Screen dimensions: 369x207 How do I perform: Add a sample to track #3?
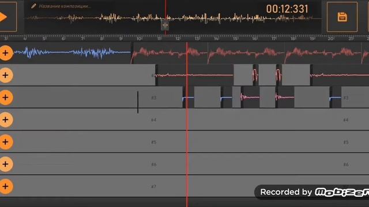6,97
